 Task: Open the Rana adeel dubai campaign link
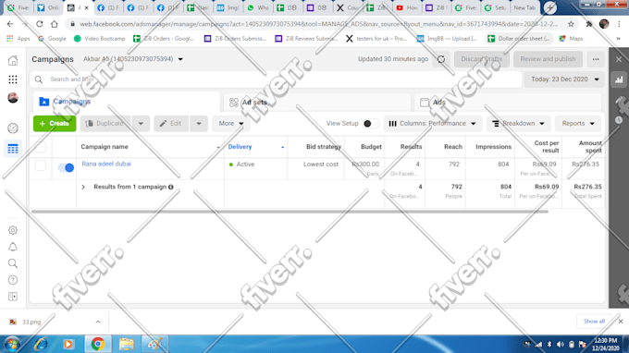pyautogui.click(x=106, y=164)
